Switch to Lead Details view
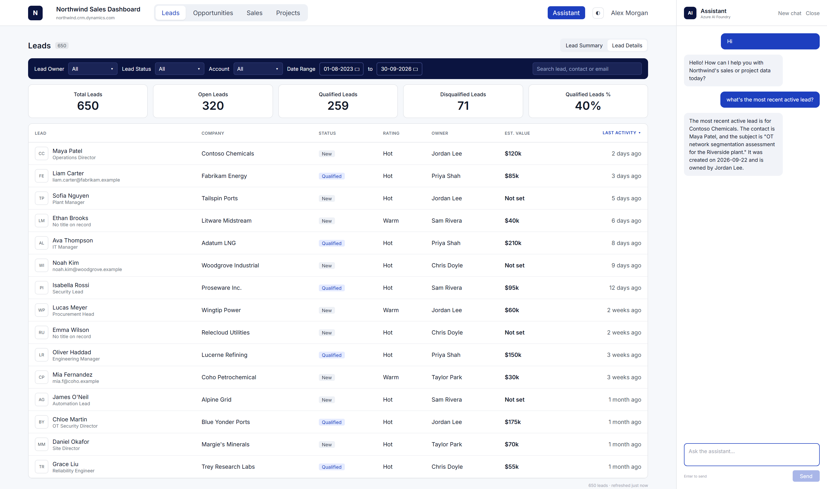The height and width of the screenshot is (489, 827). (x=627, y=46)
